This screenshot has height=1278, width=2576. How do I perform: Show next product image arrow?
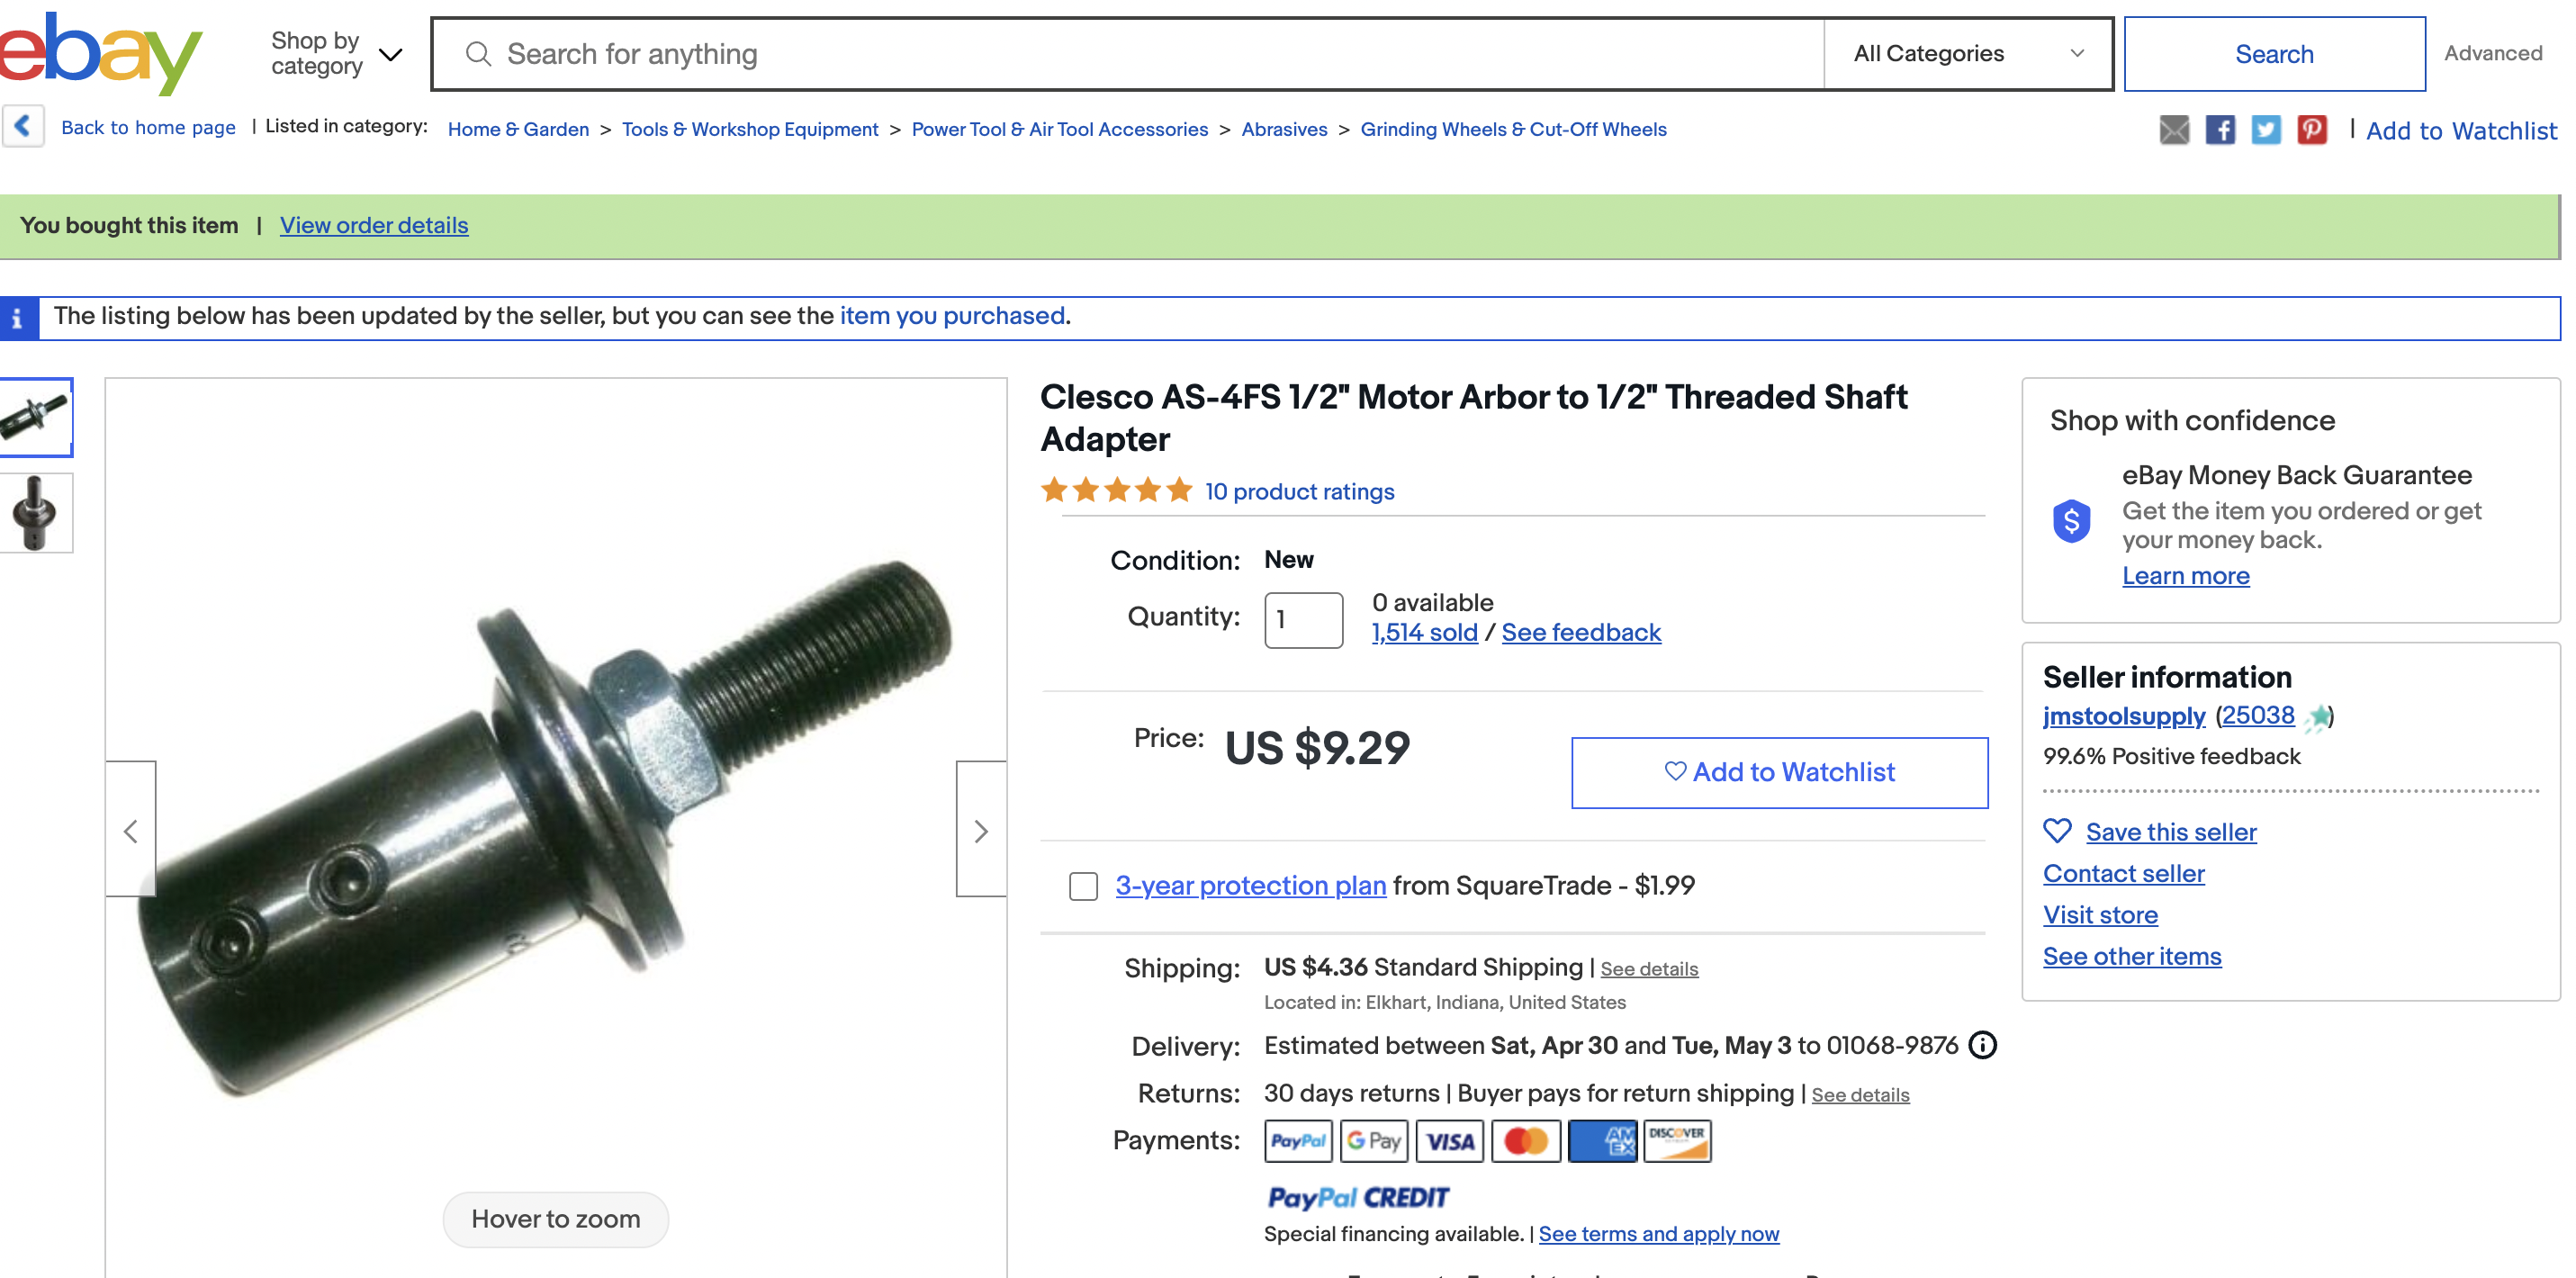click(x=980, y=830)
